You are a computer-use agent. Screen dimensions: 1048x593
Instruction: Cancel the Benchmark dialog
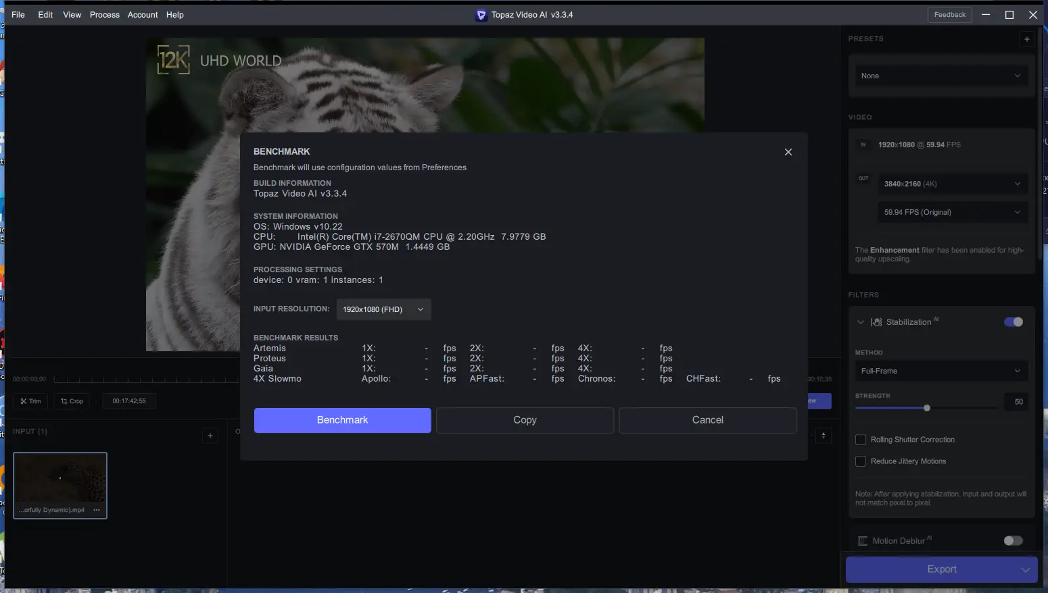[x=708, y=420]
